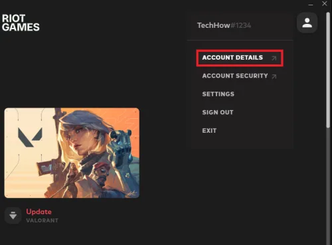
Task: Close the Riot client window
Action: pyautogui.click(x=325, y=3)
